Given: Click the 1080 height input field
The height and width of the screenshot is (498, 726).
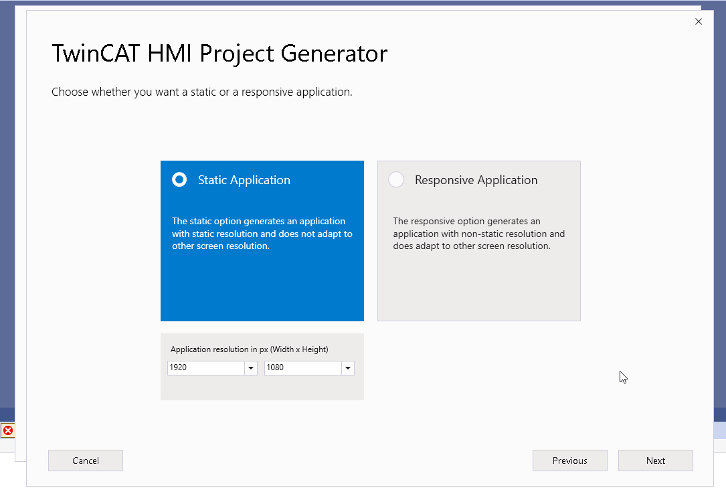Looking at the screenshot, I should coord(303,368).
